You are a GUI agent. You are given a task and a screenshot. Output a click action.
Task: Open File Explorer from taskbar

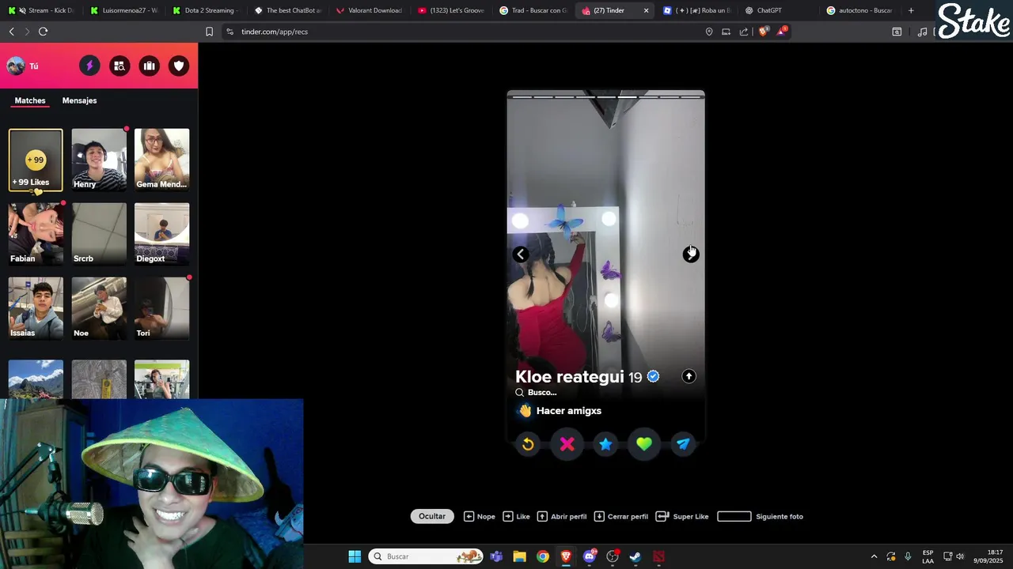pyautogui.click(x=519, y=556)
